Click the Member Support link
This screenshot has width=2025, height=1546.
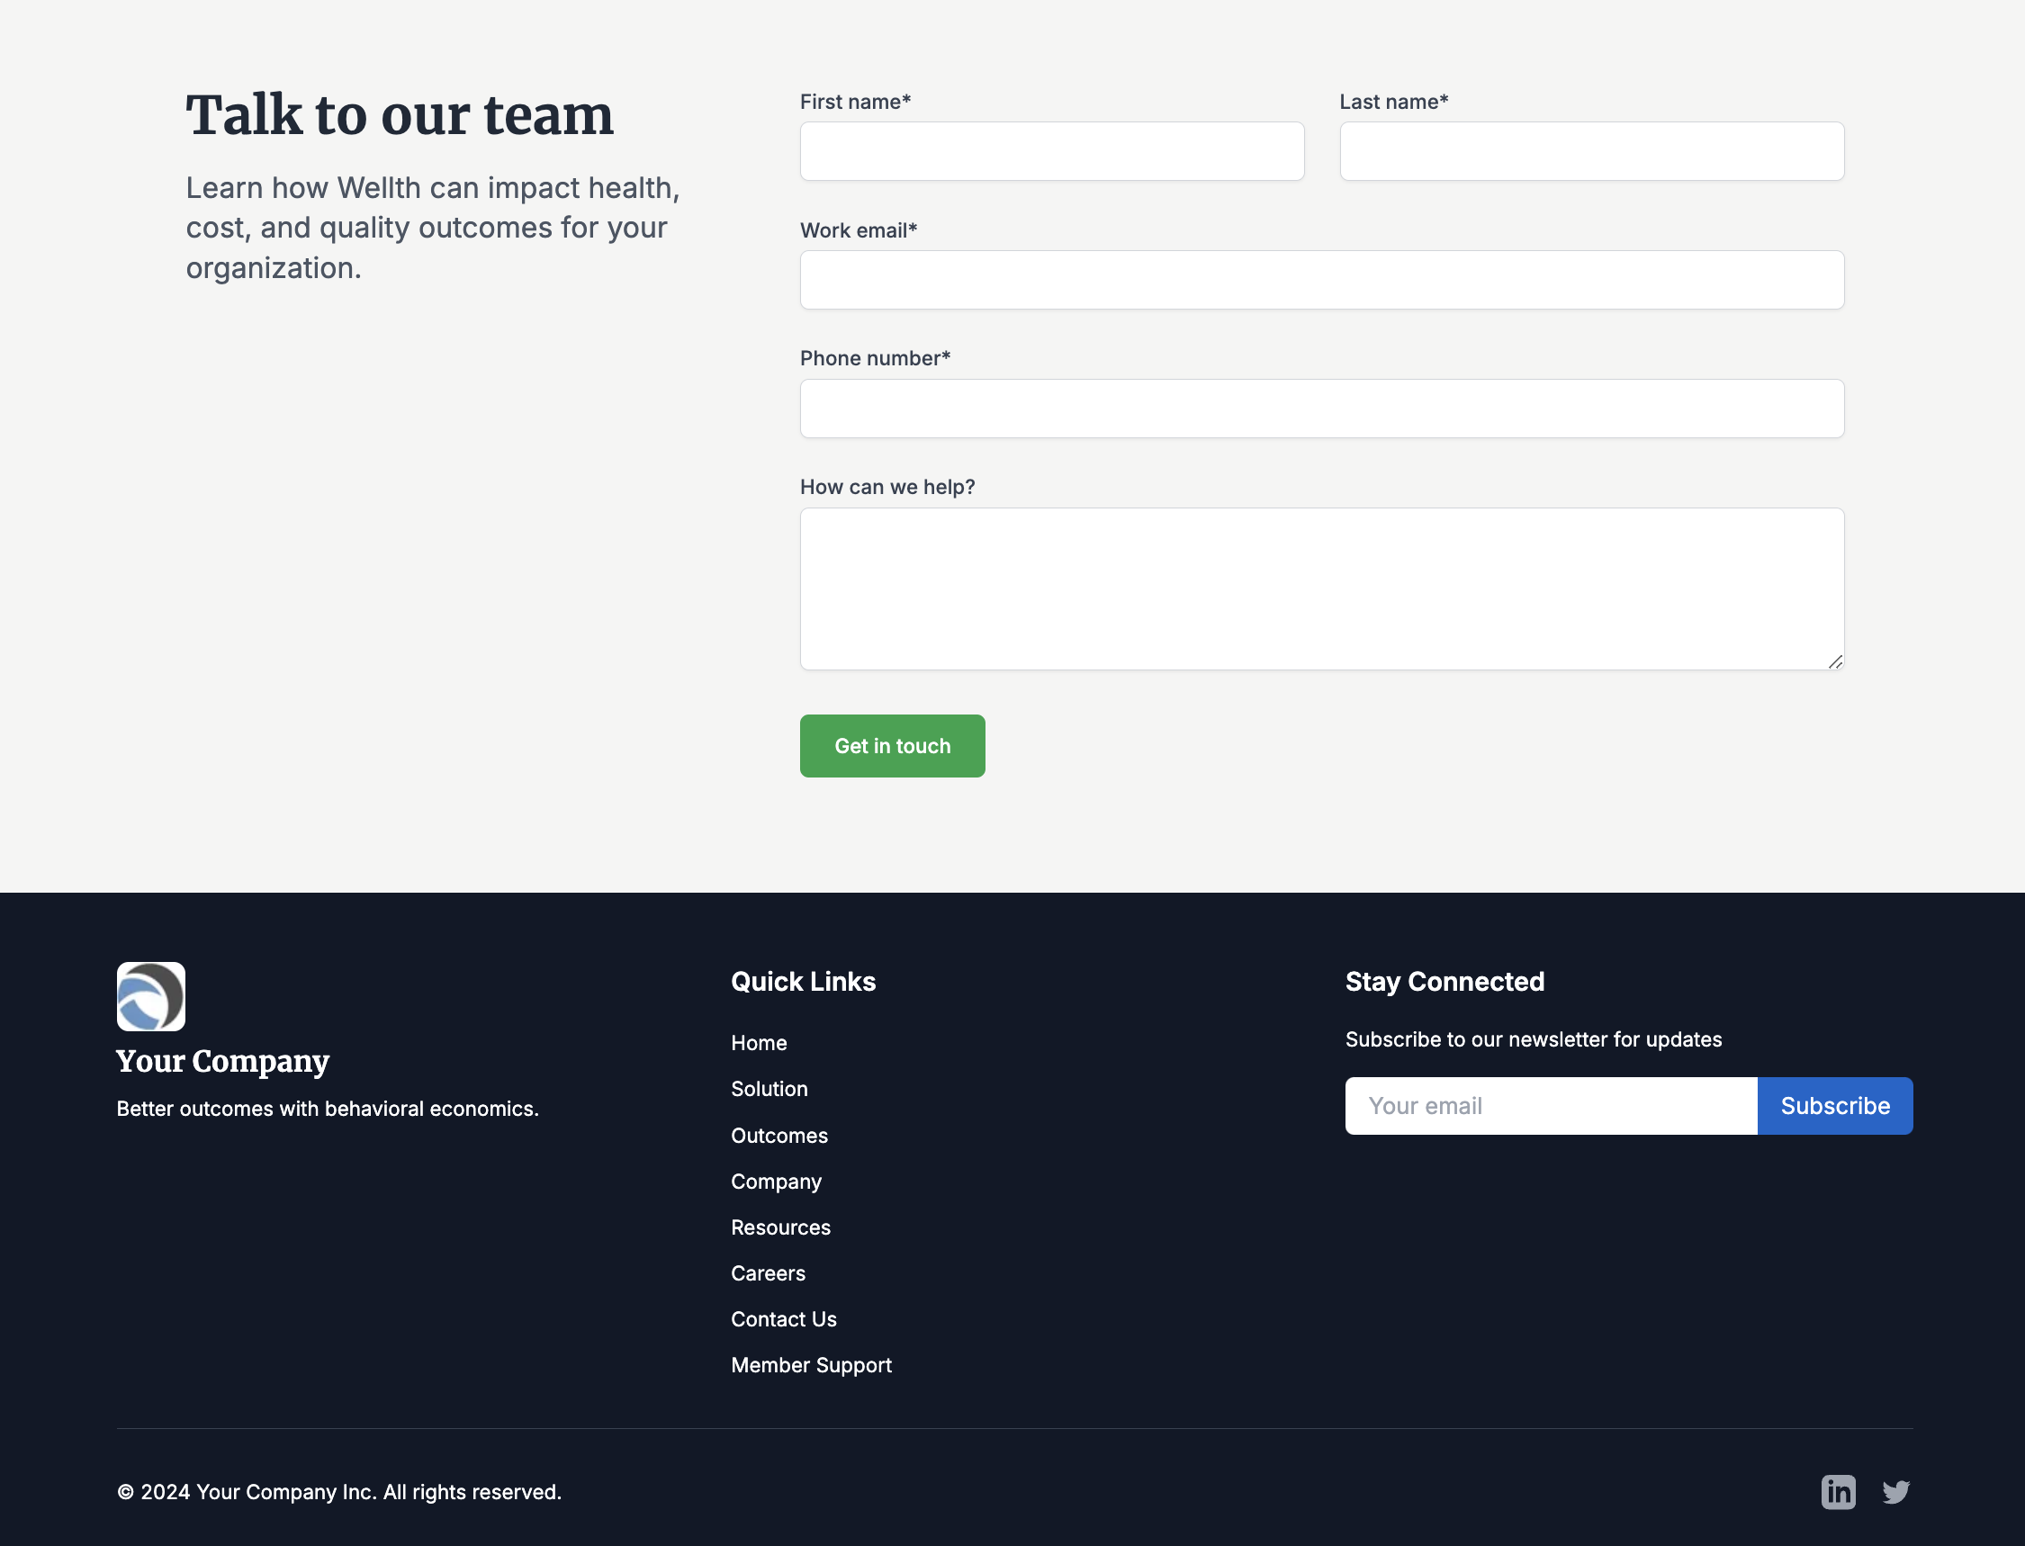pyautogui.click(x=811, y=1366)
